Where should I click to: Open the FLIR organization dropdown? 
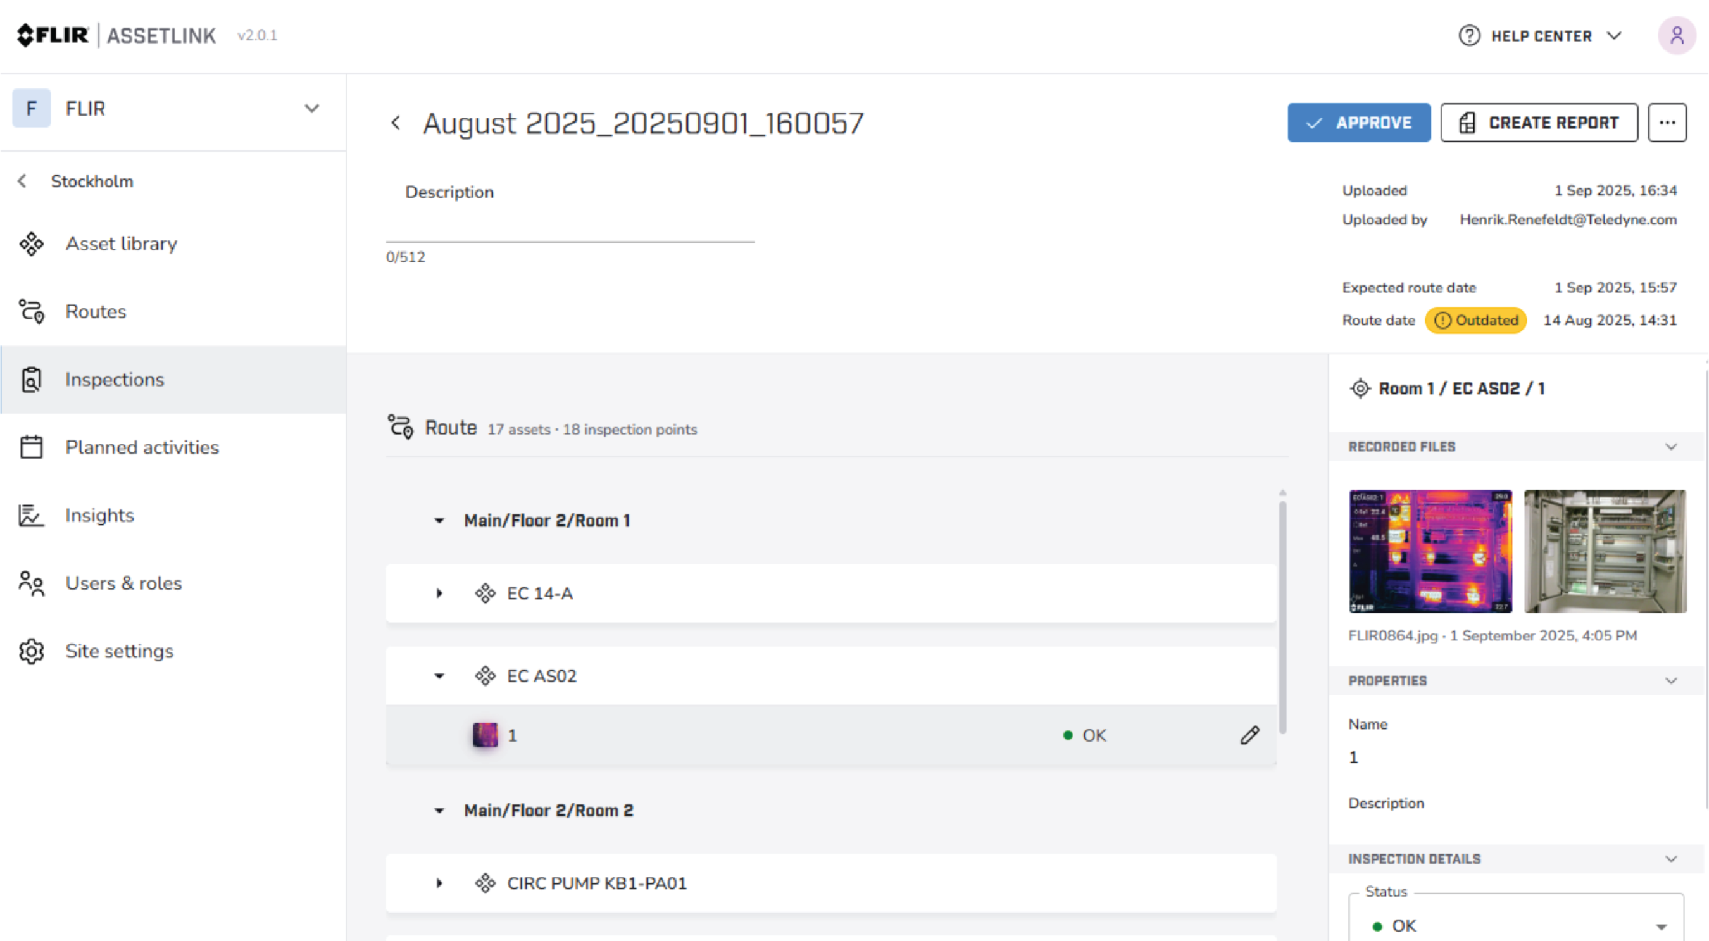pos(312,109)
